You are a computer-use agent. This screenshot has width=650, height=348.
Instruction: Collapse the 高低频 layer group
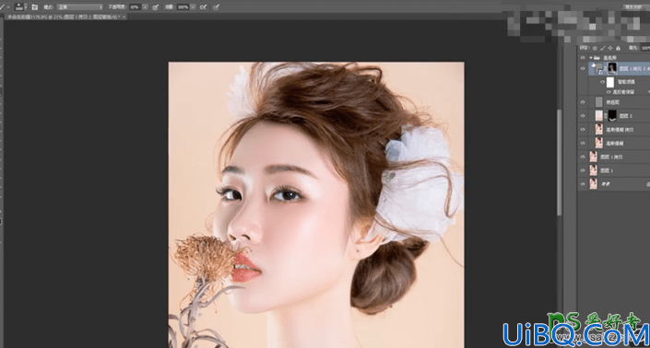pyautogui.click(x=591, y=57)
